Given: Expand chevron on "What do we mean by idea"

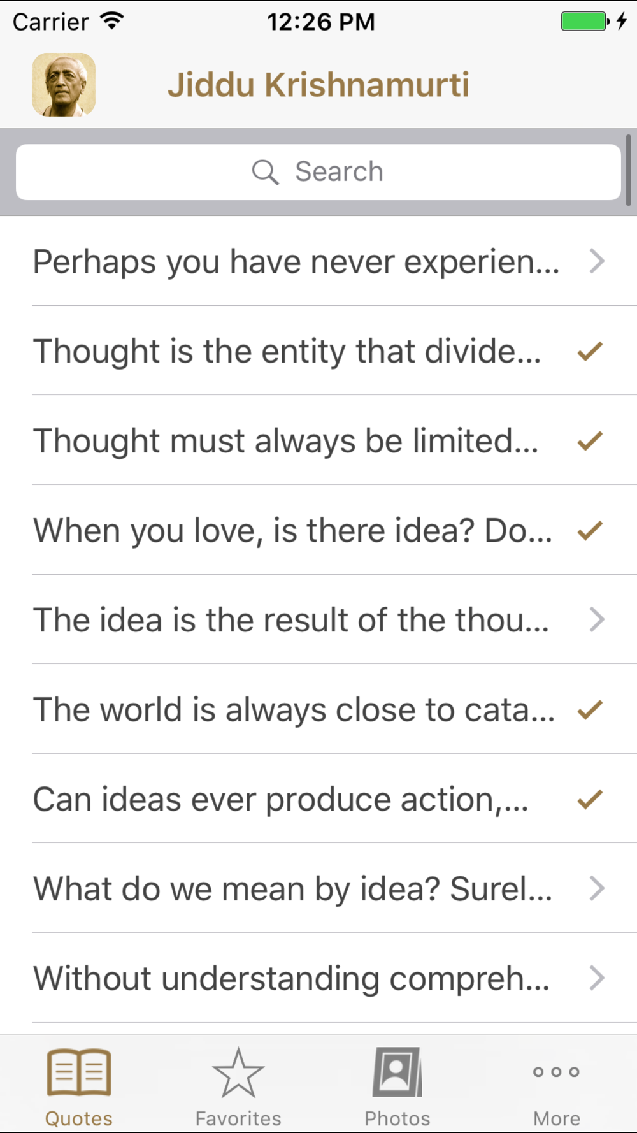Looking at the screenshot, I should (x=597, y=888).
